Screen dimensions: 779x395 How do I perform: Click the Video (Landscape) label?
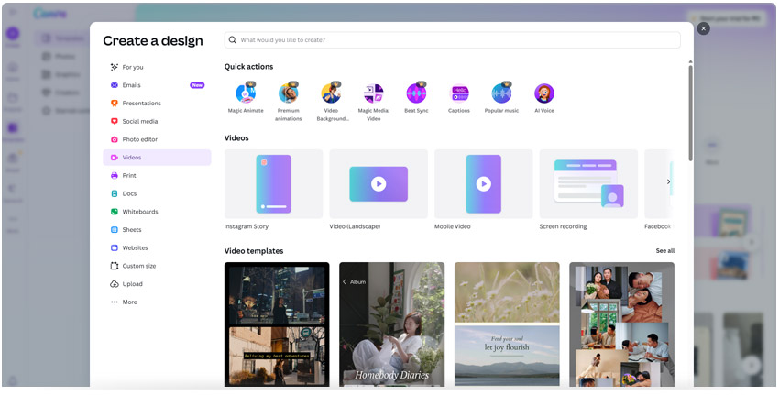(355, 226)
